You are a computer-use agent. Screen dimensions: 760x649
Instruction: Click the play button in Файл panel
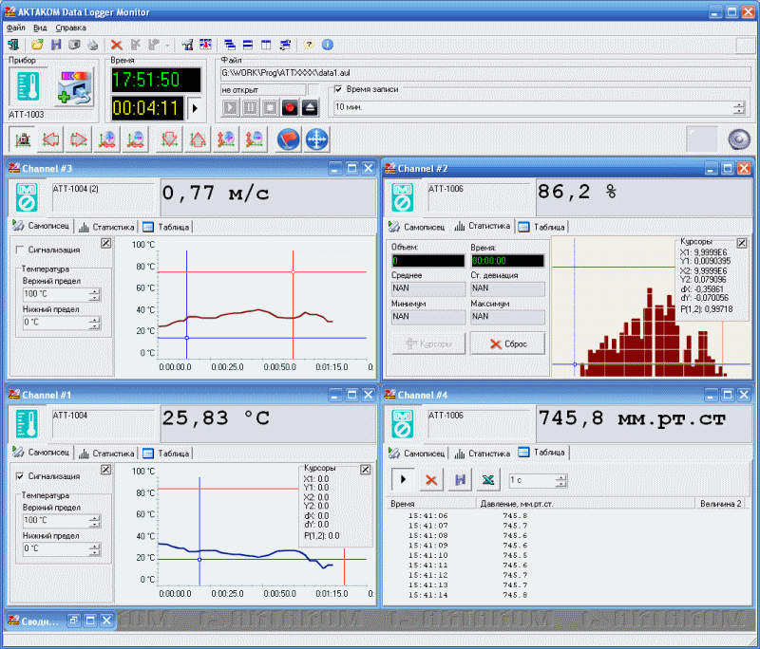coord(231,107)
